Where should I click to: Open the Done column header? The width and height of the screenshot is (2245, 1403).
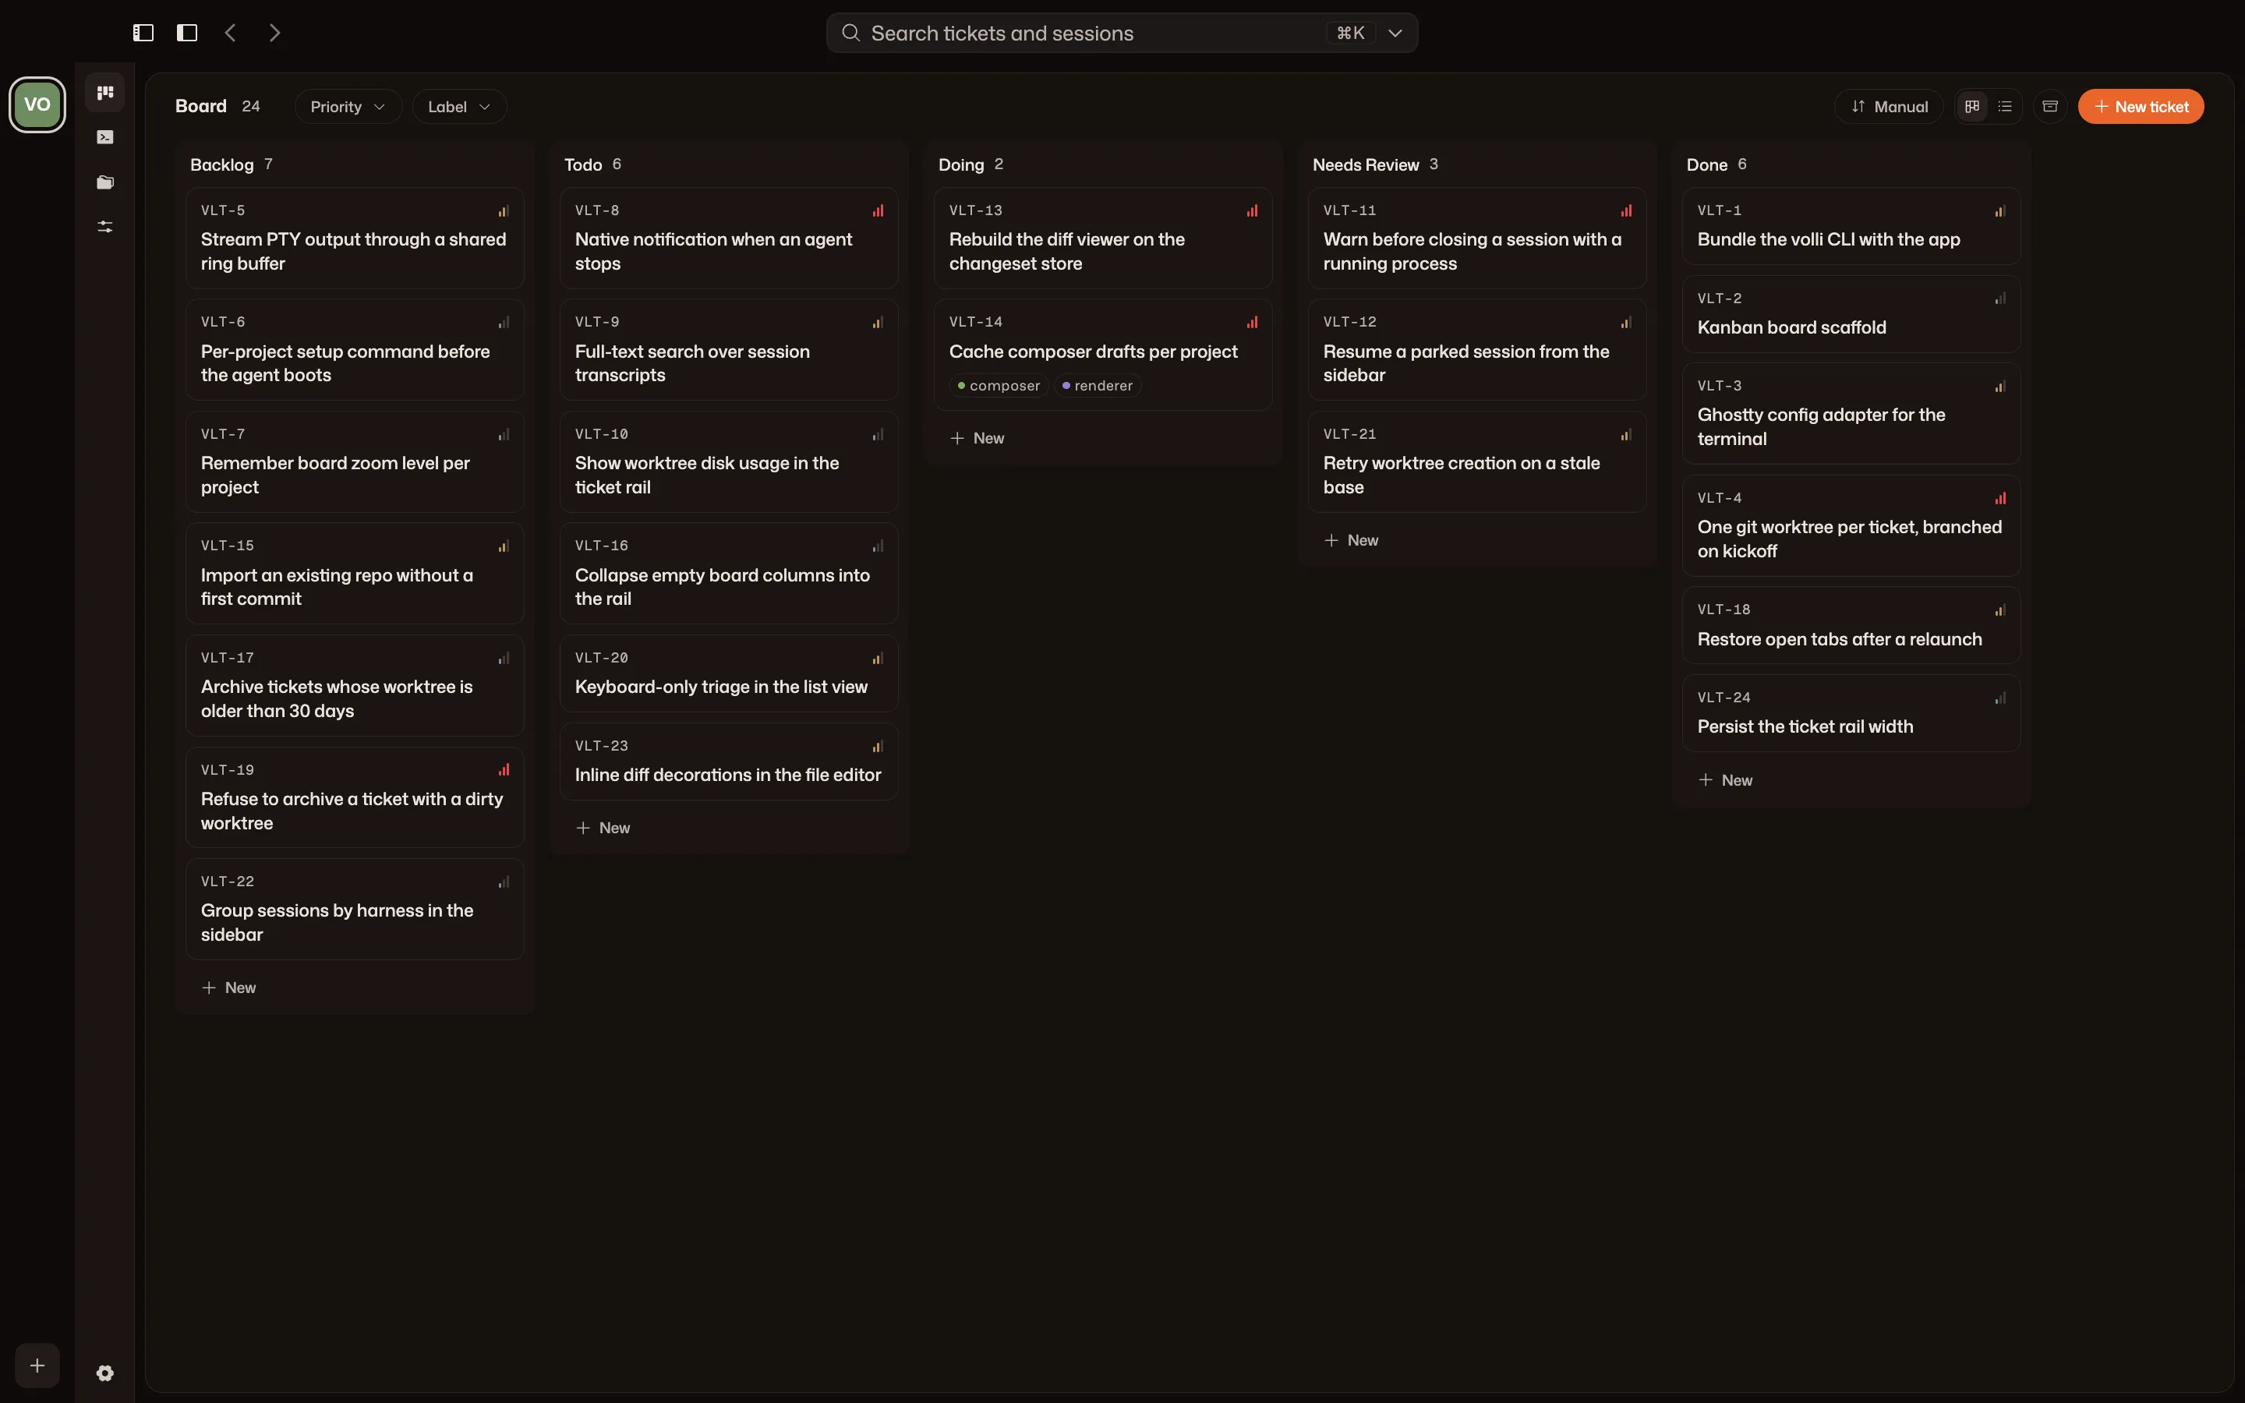(1707, 164)
